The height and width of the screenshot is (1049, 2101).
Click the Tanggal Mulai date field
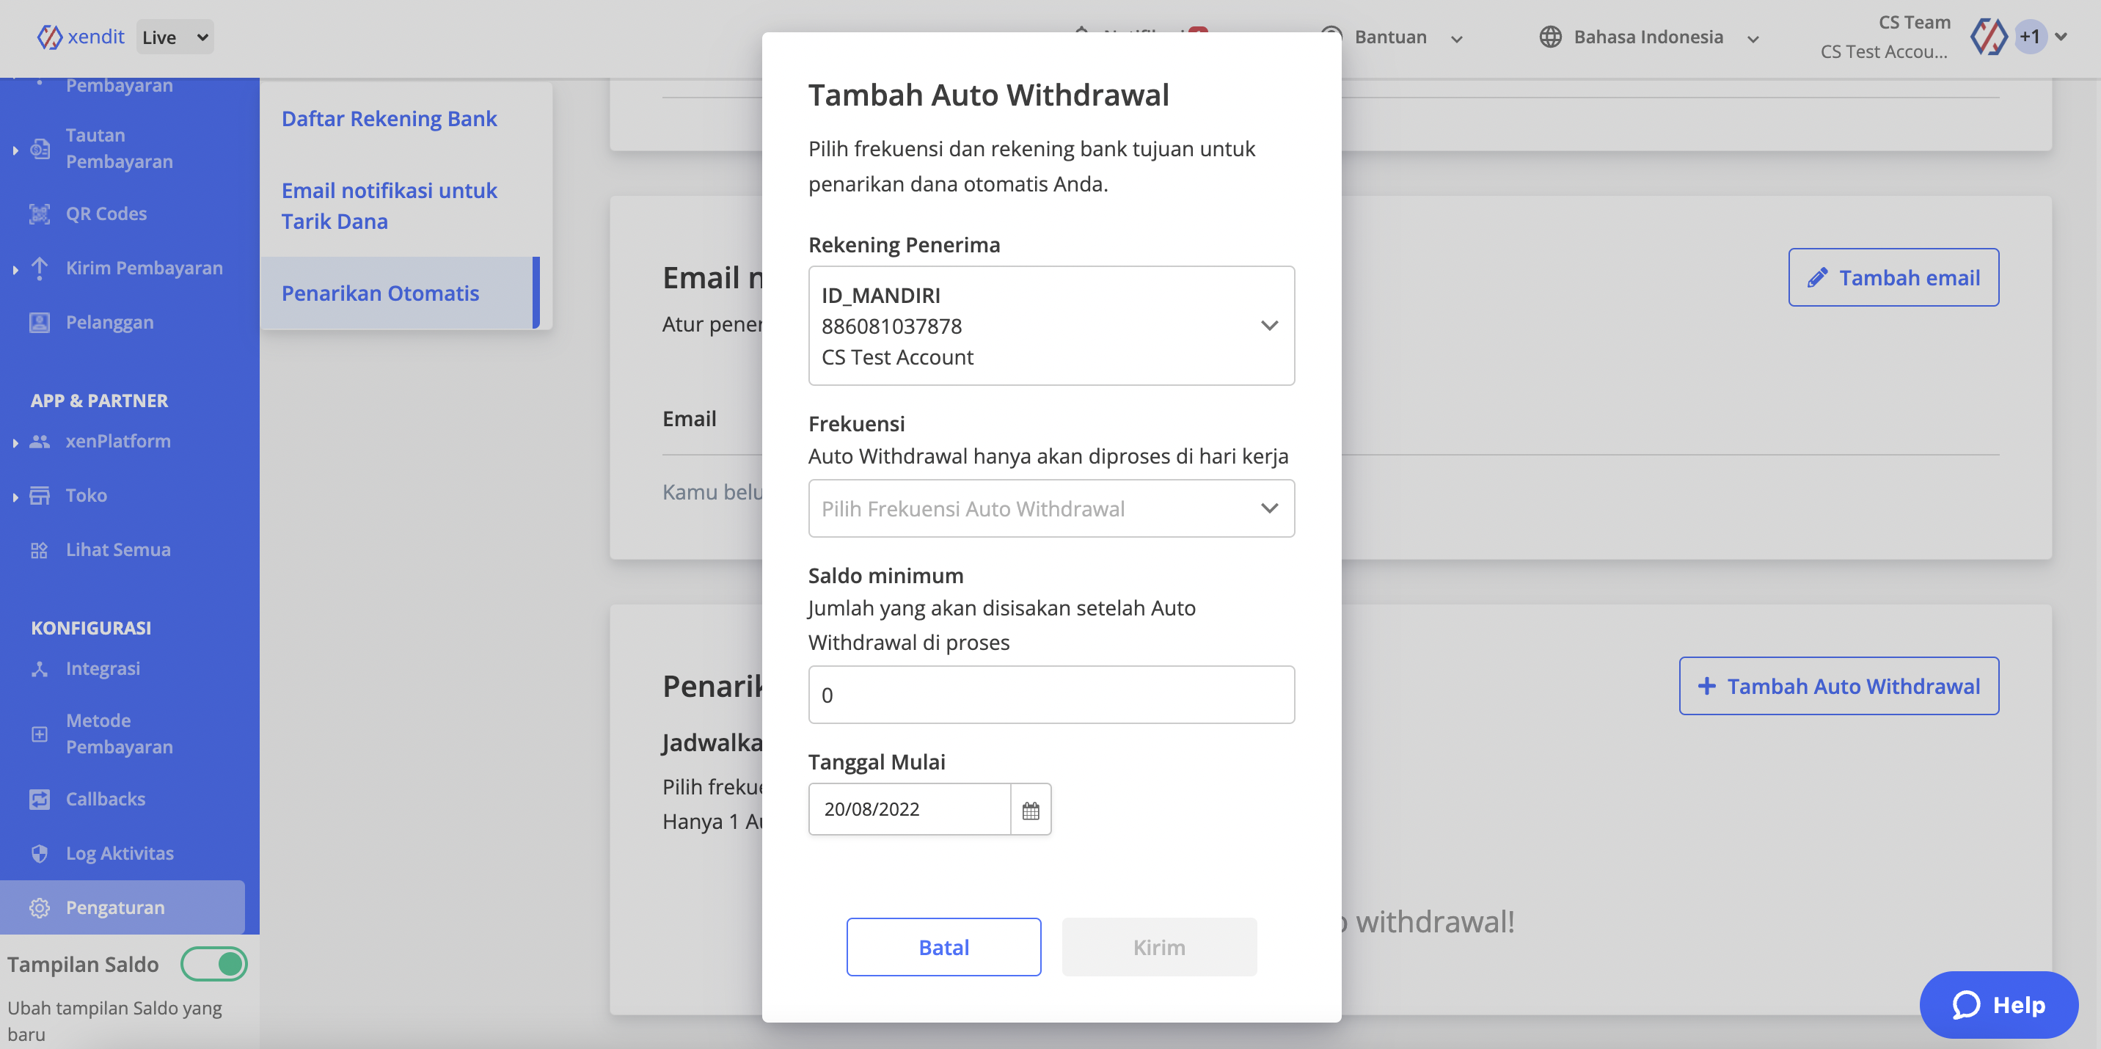click(x=910, y=809)
